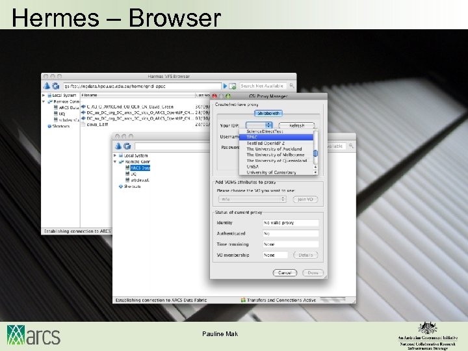Collapse Remote Connections in the front browser window

click(115, 161)
